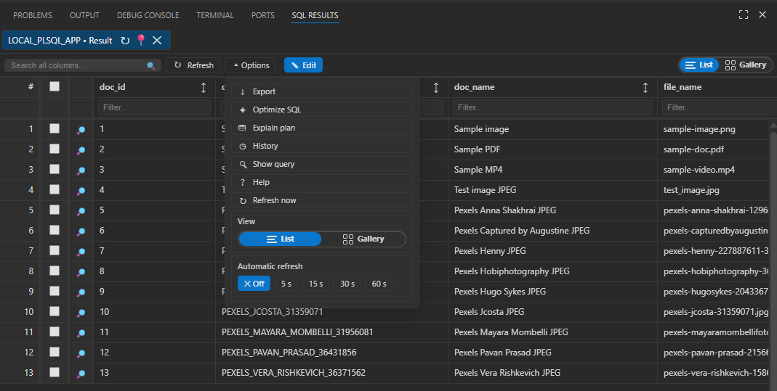Screen dimensions: 777x391
Task: Switch to List view in Options menu
Action: [280, 239]
